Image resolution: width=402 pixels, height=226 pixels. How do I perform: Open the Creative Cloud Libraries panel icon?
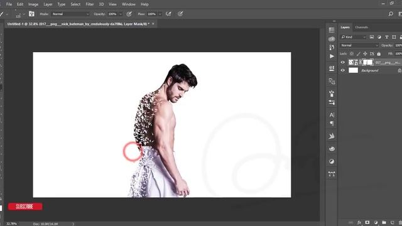(332, 39)
